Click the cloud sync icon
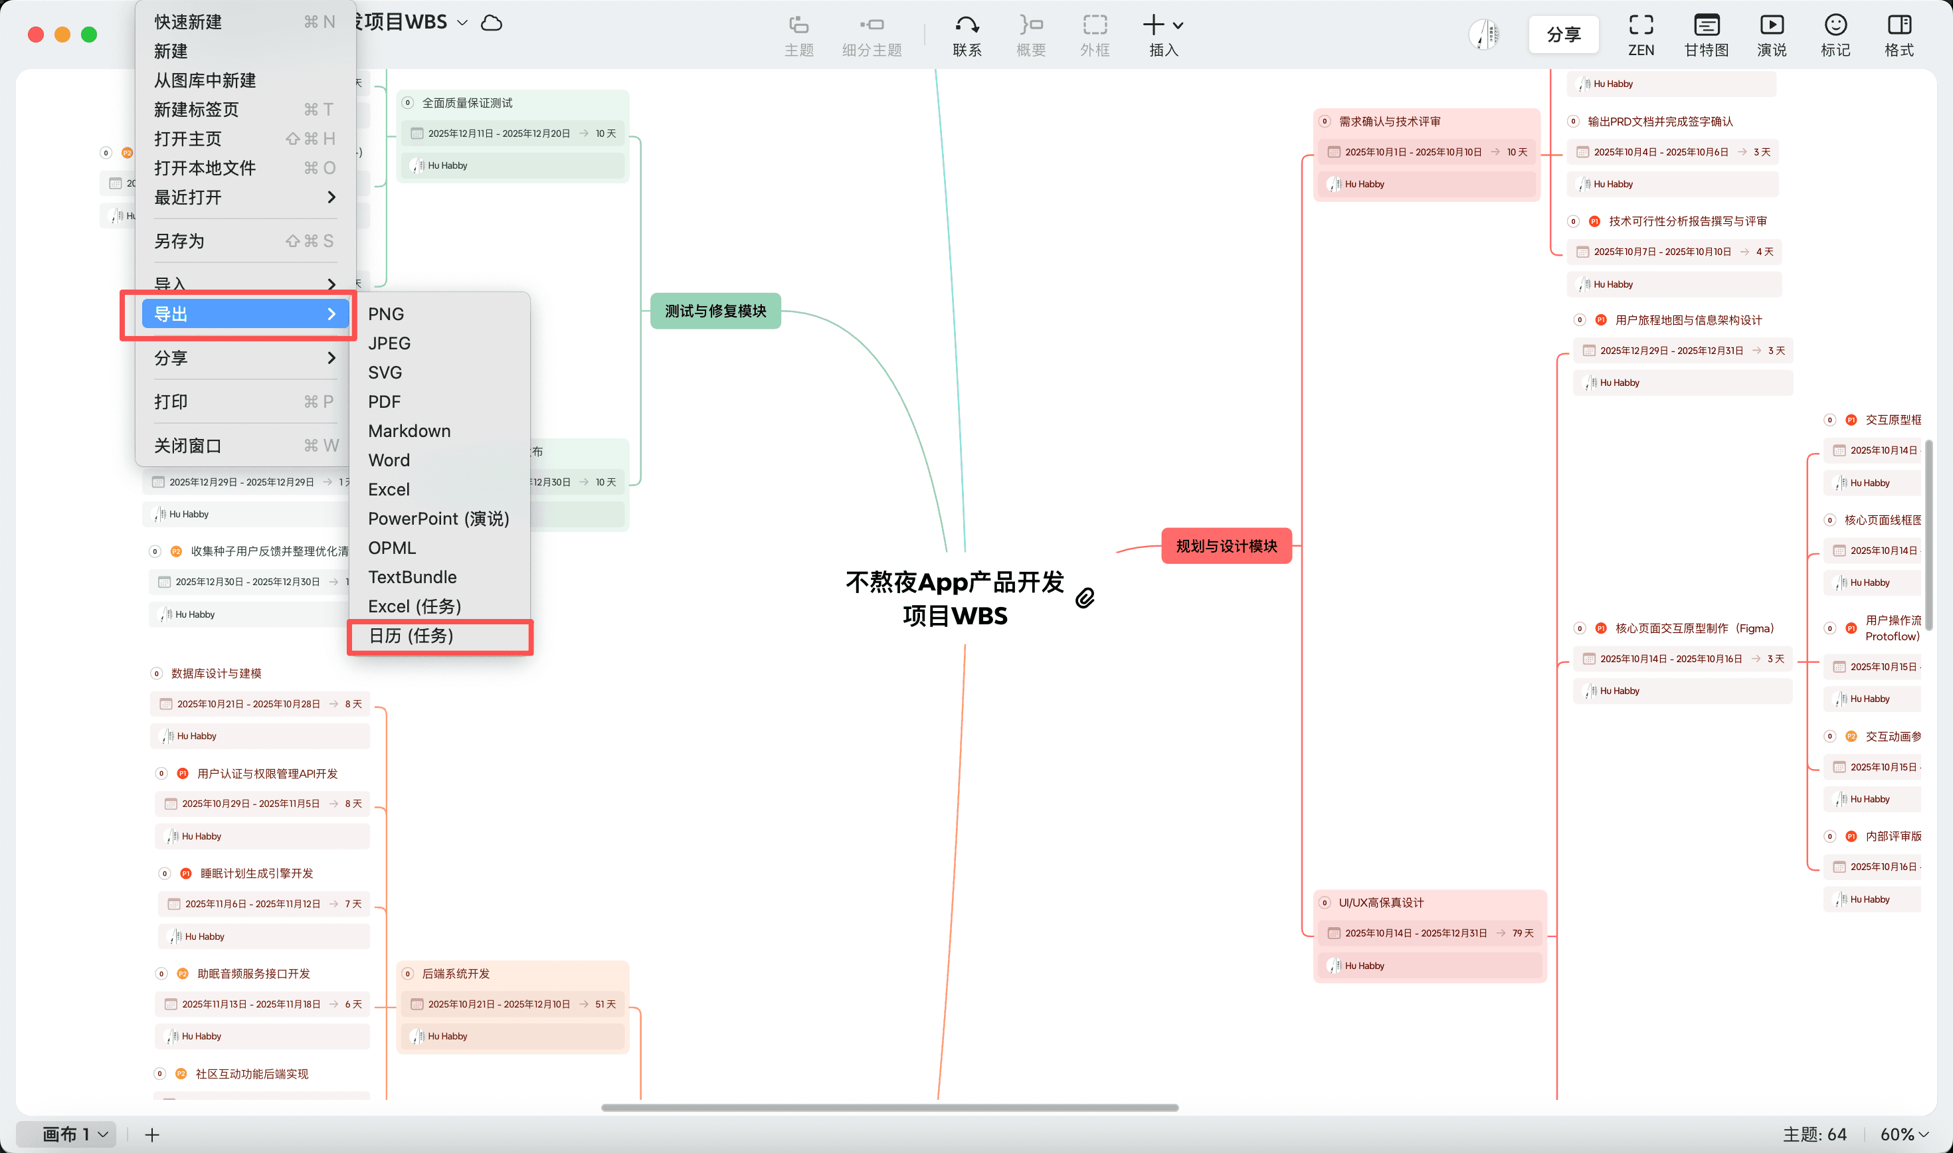The width and height of the screenshot is (1953, 1153). [492, 23]
